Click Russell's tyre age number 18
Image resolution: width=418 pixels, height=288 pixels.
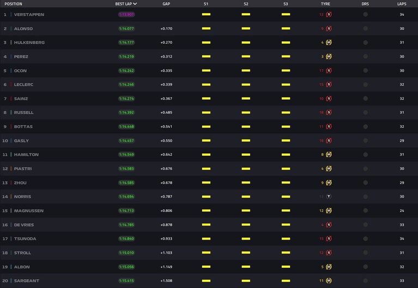point(321,113)
